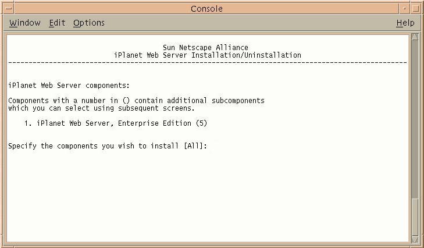Viewport: 424px width, 248px height.
Task: Click the 'Sun Netscape Alliance' header text
Action: (x=205, y=48)
